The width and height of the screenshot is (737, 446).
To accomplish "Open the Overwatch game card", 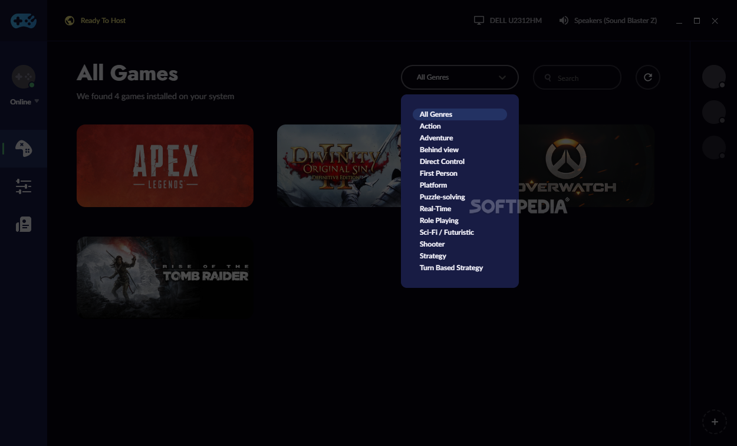I will tap(587, 166).
